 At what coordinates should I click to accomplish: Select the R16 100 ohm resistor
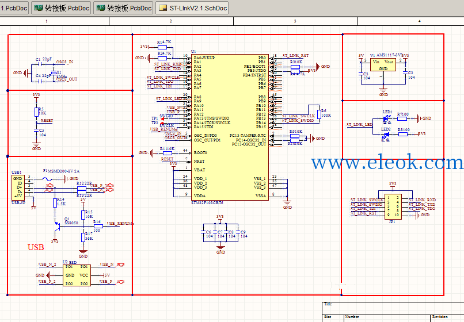pos(98,226)
